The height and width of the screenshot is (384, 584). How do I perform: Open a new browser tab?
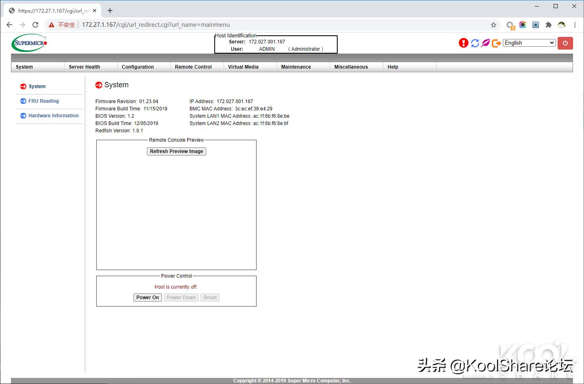coord(110,11)
